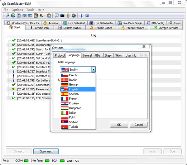Click the globe toolbar icon

[x=13, y=16]
